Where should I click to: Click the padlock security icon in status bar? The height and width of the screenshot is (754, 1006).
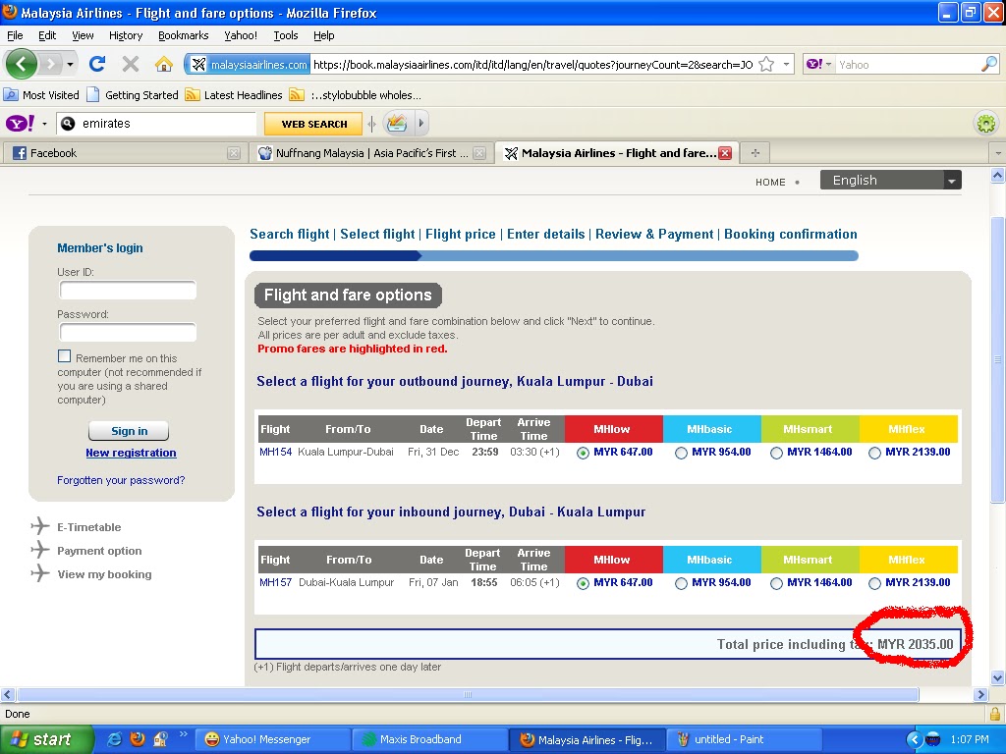994,714
